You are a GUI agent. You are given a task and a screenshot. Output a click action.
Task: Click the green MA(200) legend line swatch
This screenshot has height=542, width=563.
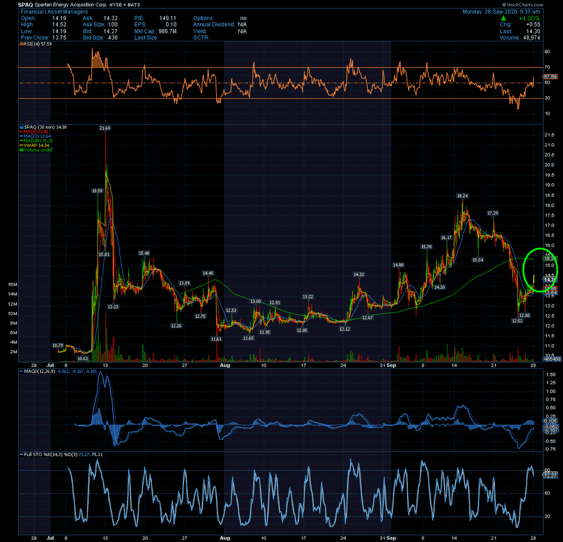(20, 141)
